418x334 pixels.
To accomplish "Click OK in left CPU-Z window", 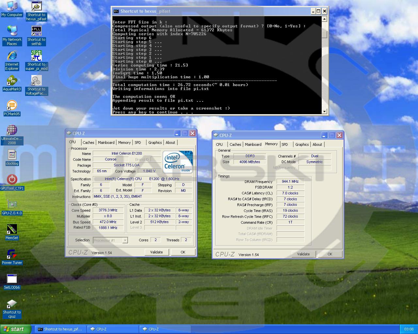I will [183, 252].
